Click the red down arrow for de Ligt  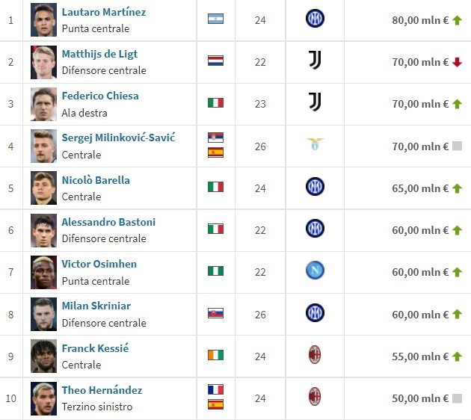click(458, 62)
